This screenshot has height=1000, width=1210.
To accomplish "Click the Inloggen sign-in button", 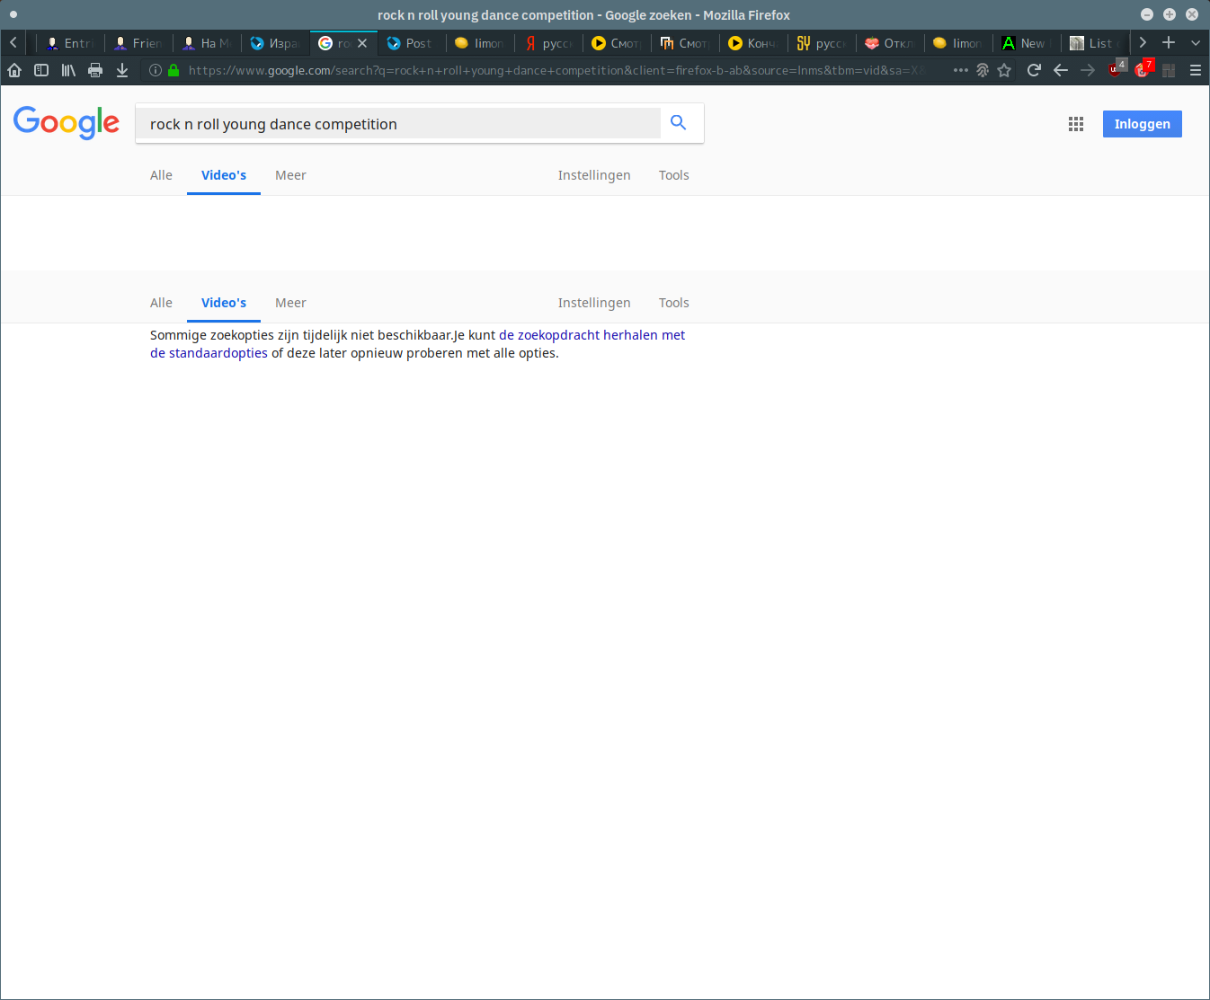I will coord(1142,124).
